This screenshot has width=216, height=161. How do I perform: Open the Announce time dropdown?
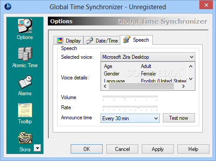pos(130,118)
